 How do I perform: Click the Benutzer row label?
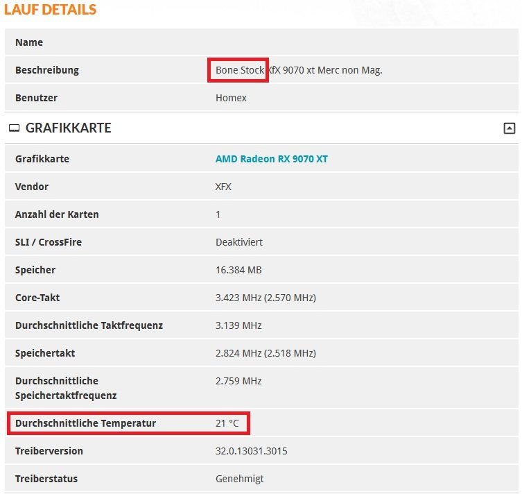pyautogui.click(x=36, y=98)
